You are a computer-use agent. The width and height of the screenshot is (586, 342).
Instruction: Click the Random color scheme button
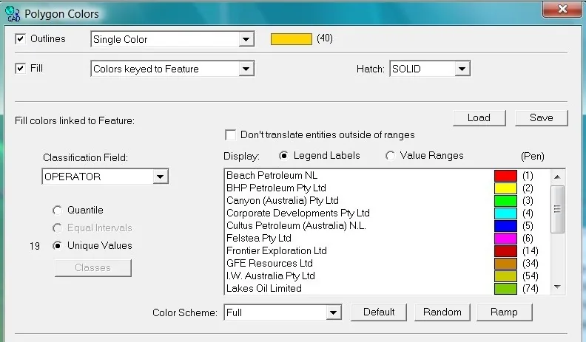[x=442, y=312]
